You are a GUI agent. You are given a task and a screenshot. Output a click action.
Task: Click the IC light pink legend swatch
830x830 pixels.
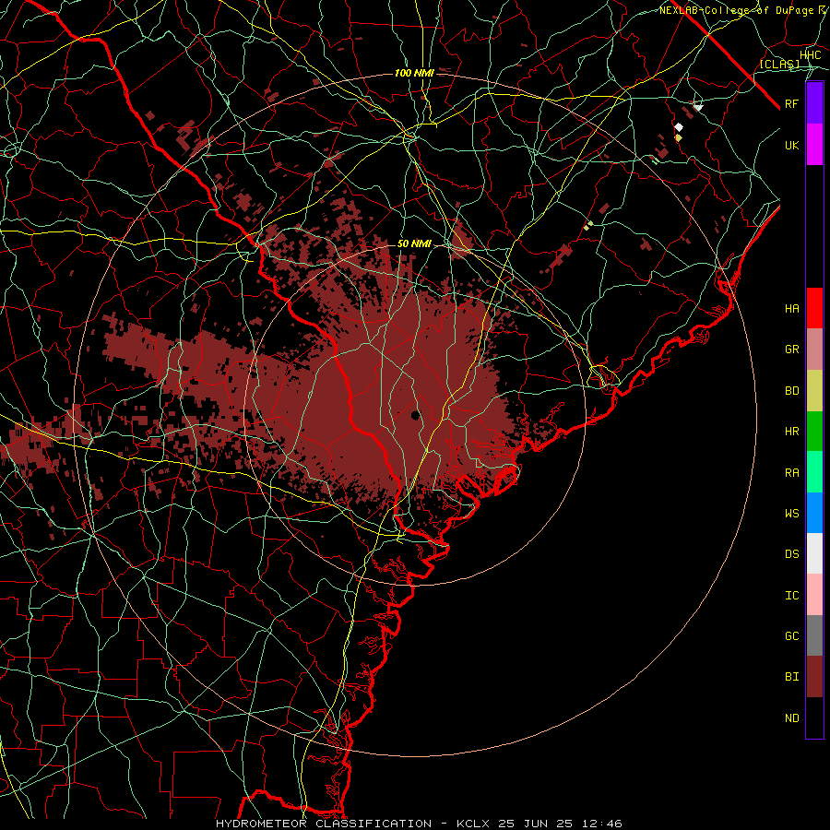tap(814, 595)
